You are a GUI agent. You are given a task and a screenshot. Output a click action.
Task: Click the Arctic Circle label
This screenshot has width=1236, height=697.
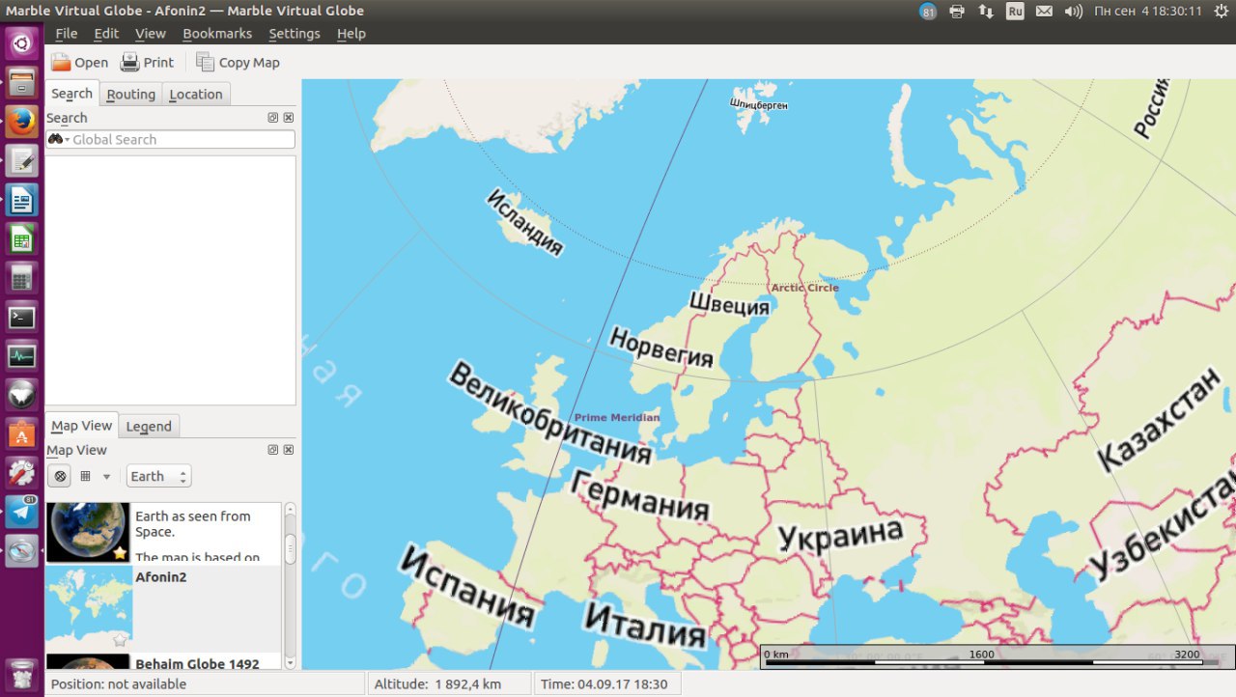804,288
